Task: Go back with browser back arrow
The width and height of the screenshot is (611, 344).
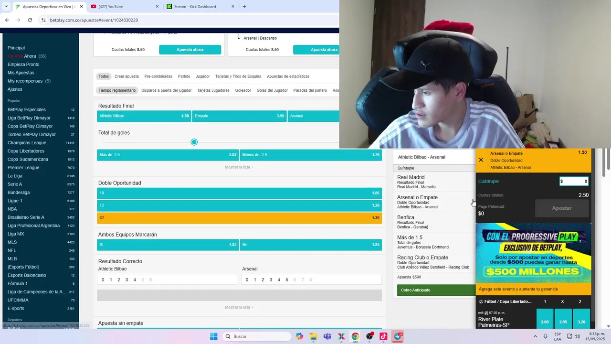Action: 7,20
